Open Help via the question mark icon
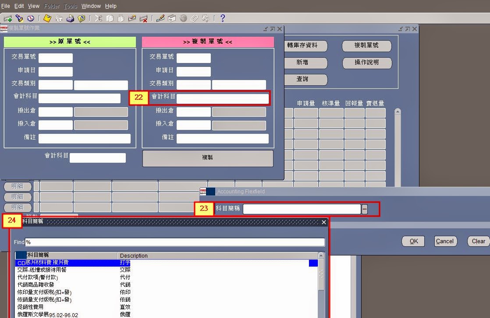Screen dimensions: 490x318 coord(222,18)
